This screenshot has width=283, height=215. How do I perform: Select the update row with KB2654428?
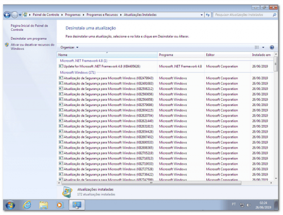[x=165, y=132]
